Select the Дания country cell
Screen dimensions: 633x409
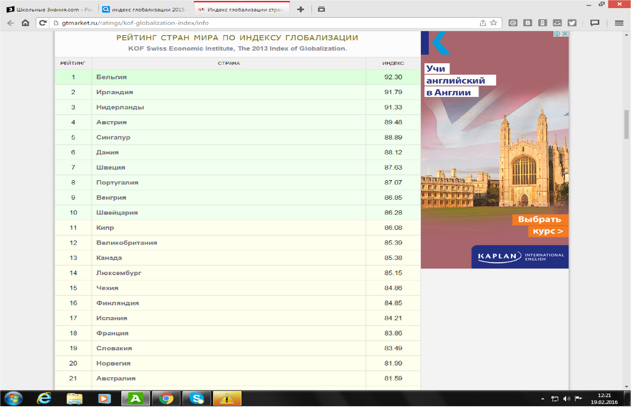tap(228, 152)
